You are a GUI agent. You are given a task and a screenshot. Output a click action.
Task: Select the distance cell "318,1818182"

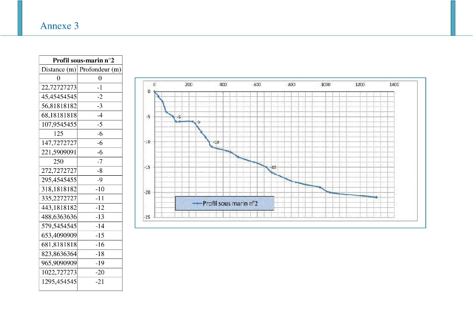pos(59,189)
